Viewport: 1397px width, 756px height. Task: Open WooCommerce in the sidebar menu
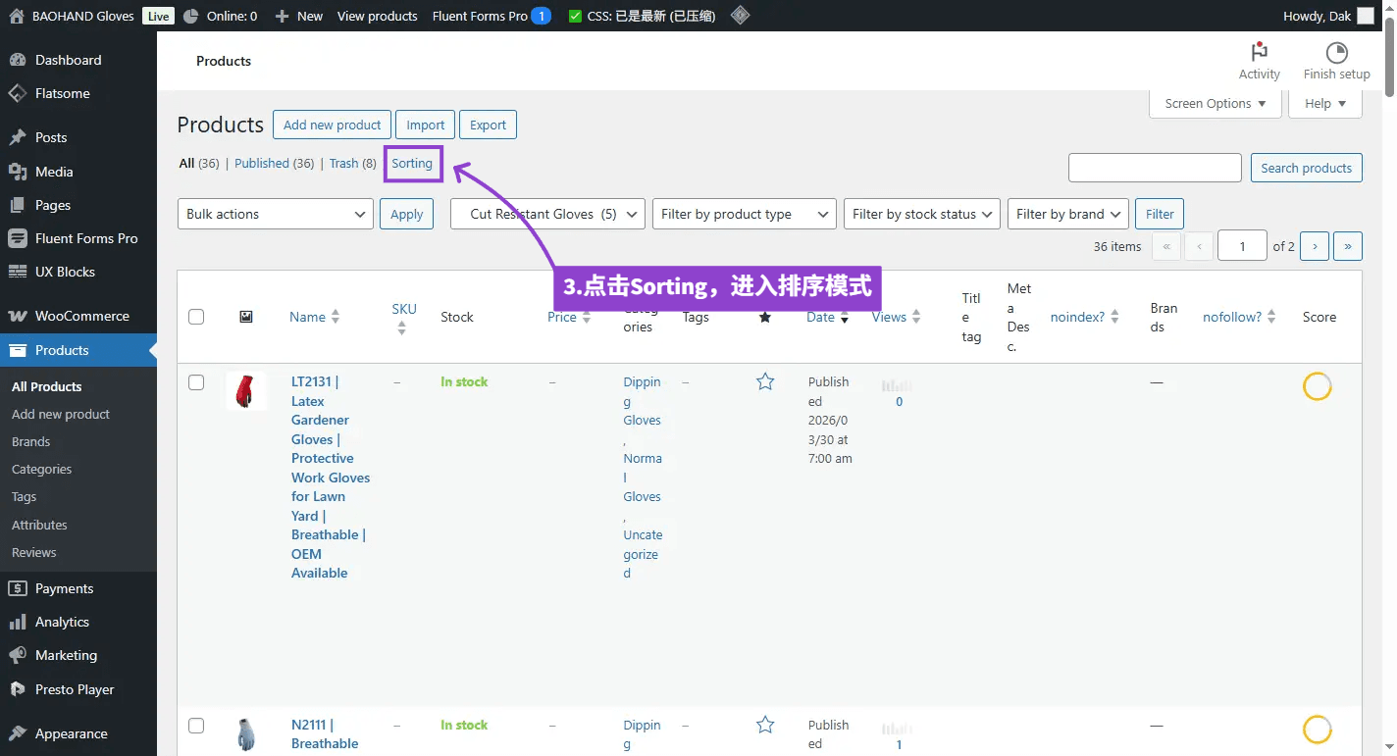click(x=81, y=316)
